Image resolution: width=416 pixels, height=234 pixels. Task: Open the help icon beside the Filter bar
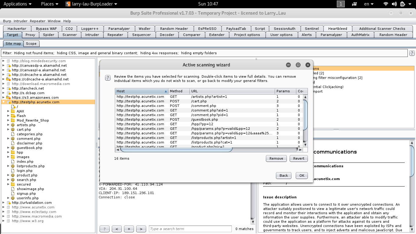click(412, 53)
